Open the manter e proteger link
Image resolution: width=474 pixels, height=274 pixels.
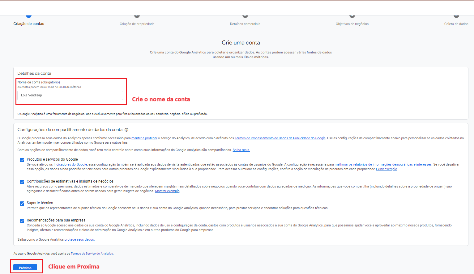pos(144,138)
